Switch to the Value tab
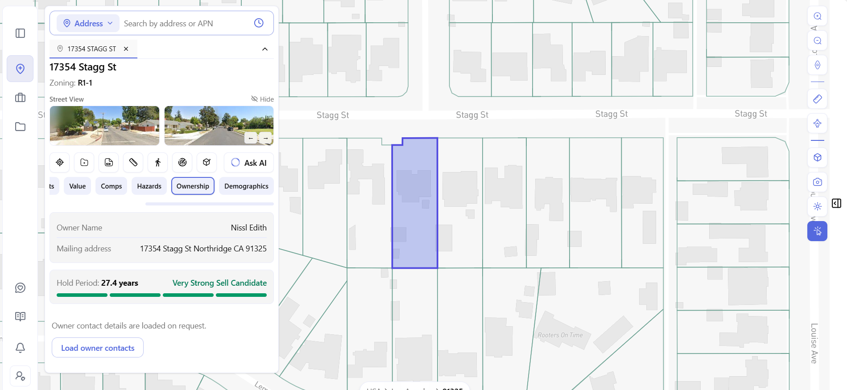Viewport: 847px width, 390px height. tap(78, 186)
